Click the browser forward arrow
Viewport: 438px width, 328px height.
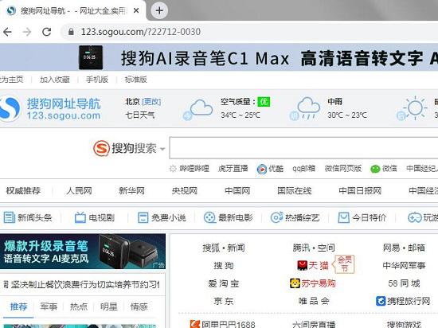[27, 32]
